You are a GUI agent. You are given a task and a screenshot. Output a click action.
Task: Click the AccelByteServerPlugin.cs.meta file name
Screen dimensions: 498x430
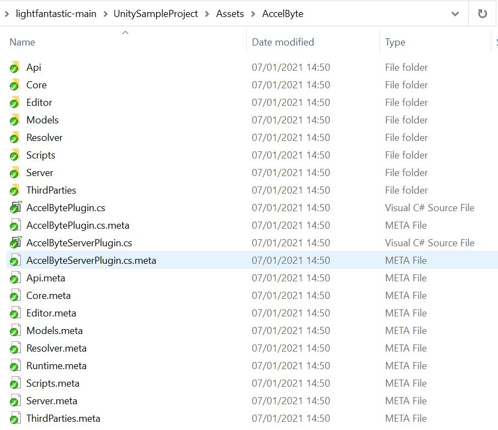click(x=91, y=261)
